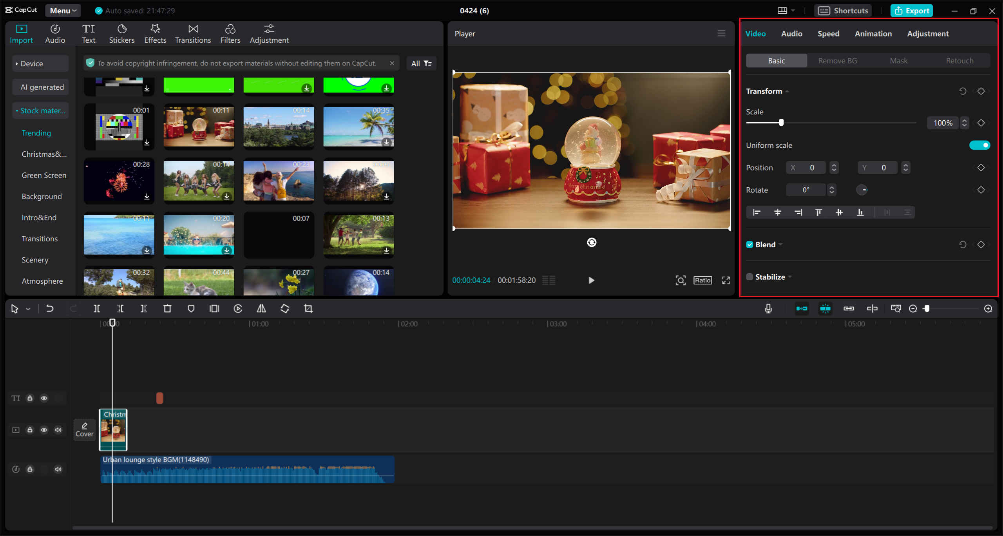Click the align top icon

[818, 212]
